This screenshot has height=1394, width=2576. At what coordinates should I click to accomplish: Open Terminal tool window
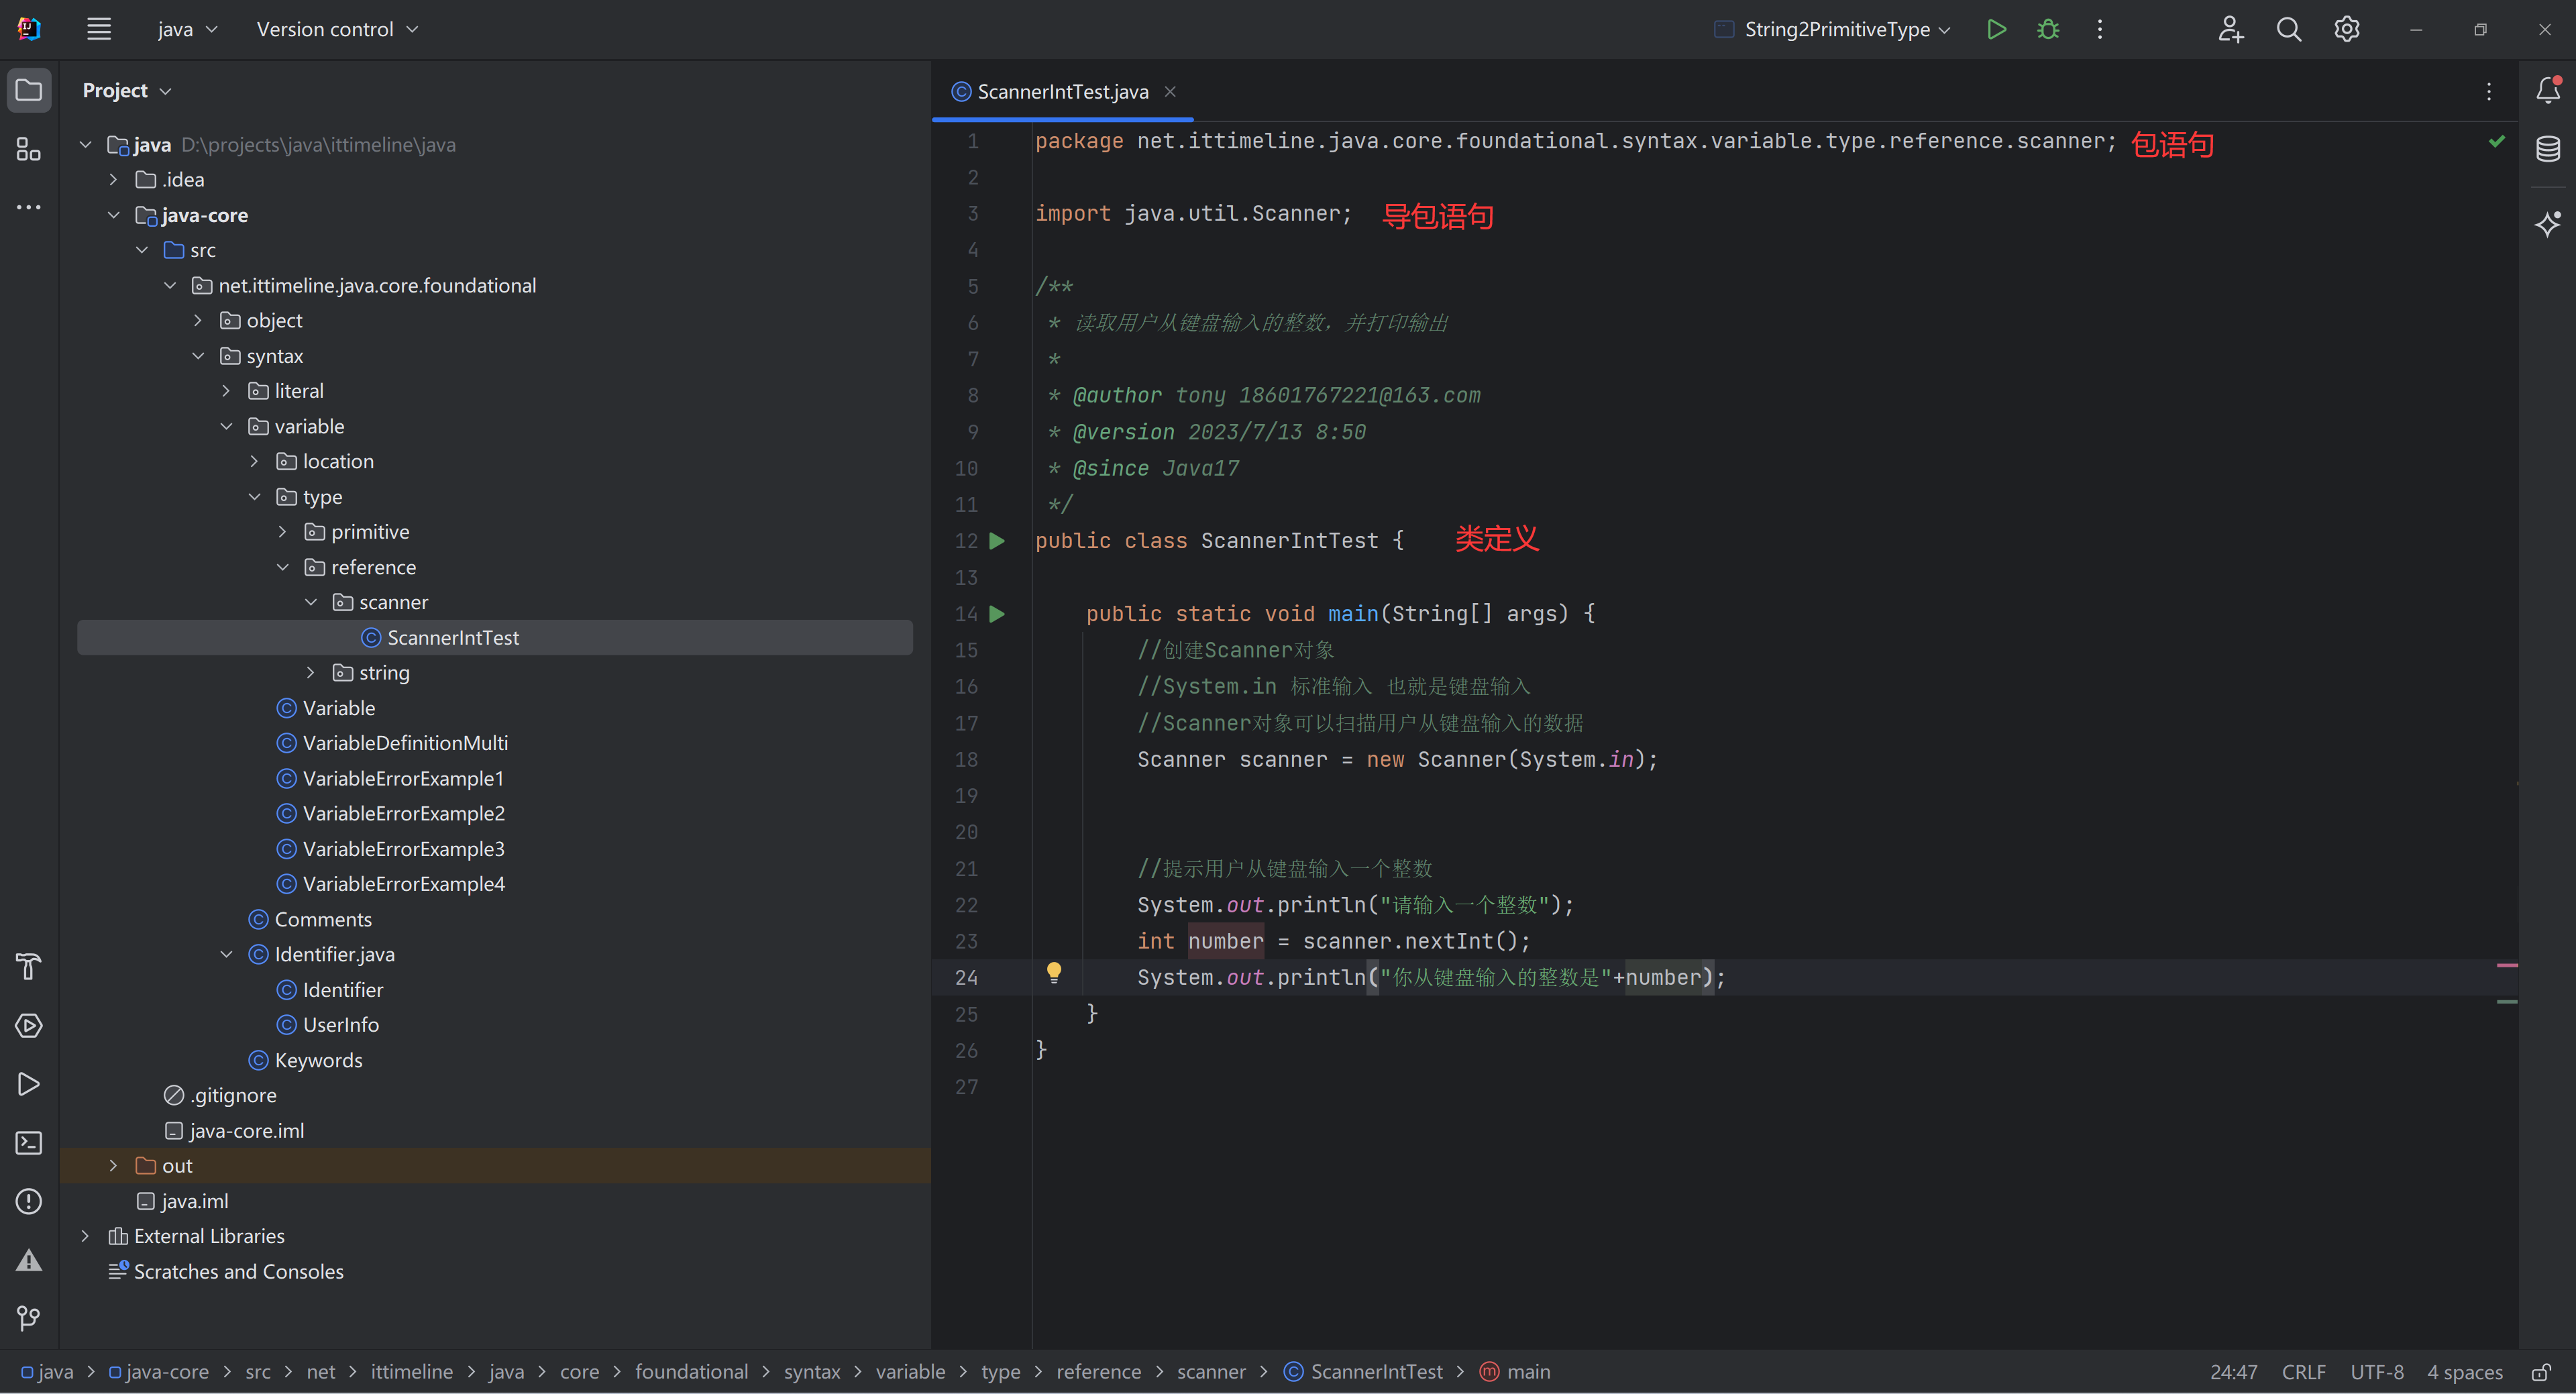(x=29, y=1142)
